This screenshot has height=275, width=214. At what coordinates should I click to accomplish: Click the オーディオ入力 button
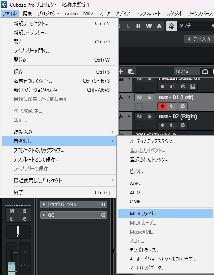click(x=199, y=39)
